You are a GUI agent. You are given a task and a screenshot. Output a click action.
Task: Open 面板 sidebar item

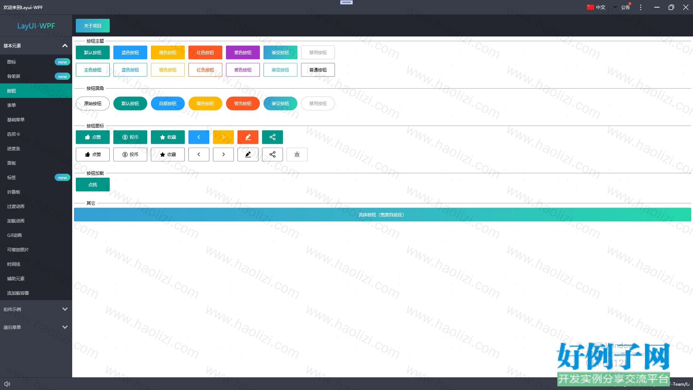(36, 163)
